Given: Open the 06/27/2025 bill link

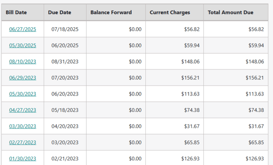Looking at the screenshot, I should (x=23, y=29).
